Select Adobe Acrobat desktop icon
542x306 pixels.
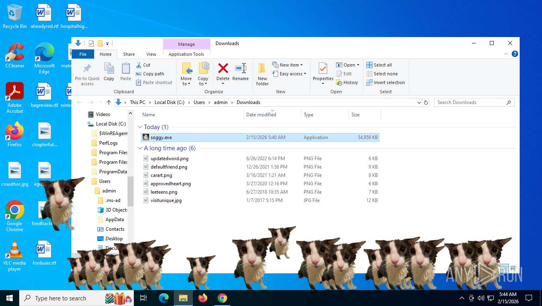(15, 98)
